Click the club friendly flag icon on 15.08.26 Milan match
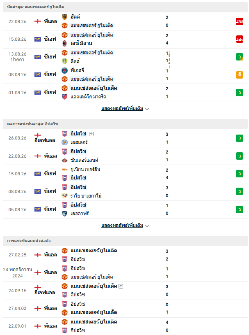Viewport: 249px width, 335px height. pyautogui.click(x=38, y=39)
